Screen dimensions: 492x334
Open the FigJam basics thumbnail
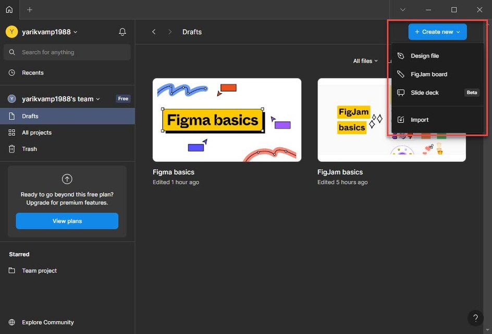391,120
